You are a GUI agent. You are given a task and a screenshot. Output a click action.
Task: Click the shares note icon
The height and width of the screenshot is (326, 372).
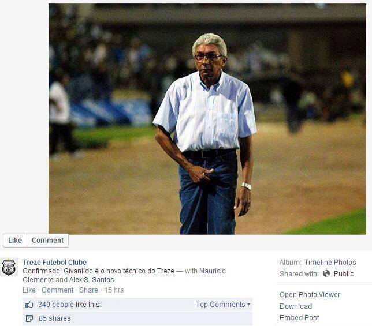[x=29, y=318]
